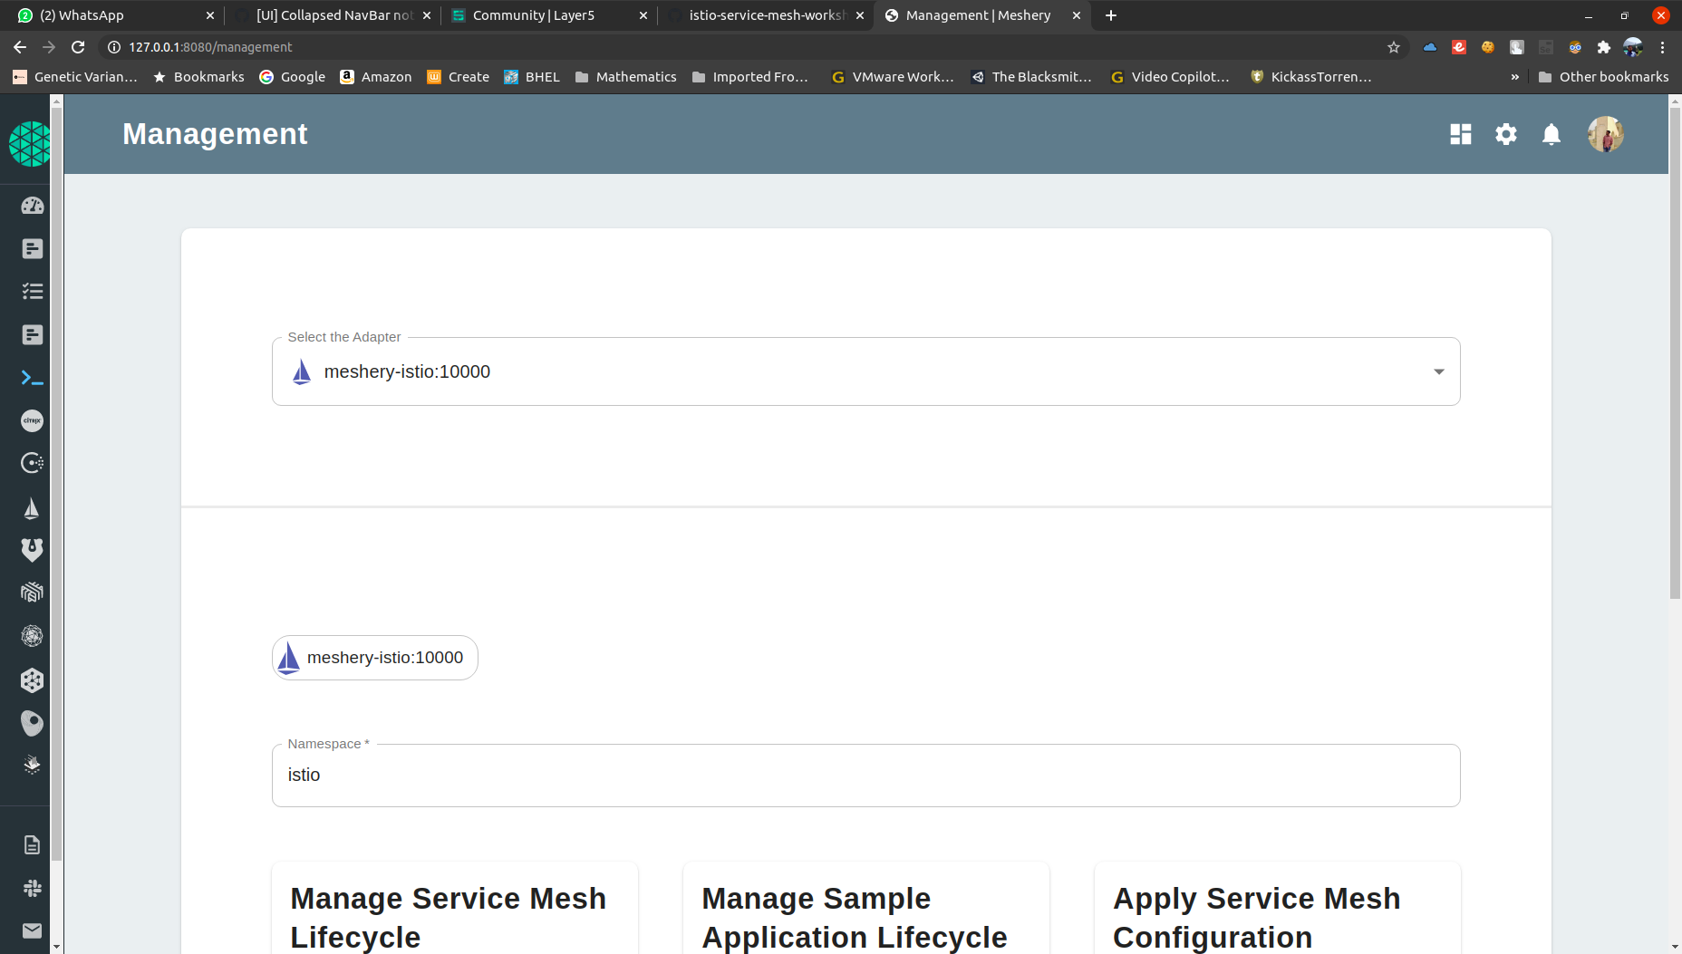Open the Google bookmark
This screenshot has height=954, width=1682.
point(292,77)
